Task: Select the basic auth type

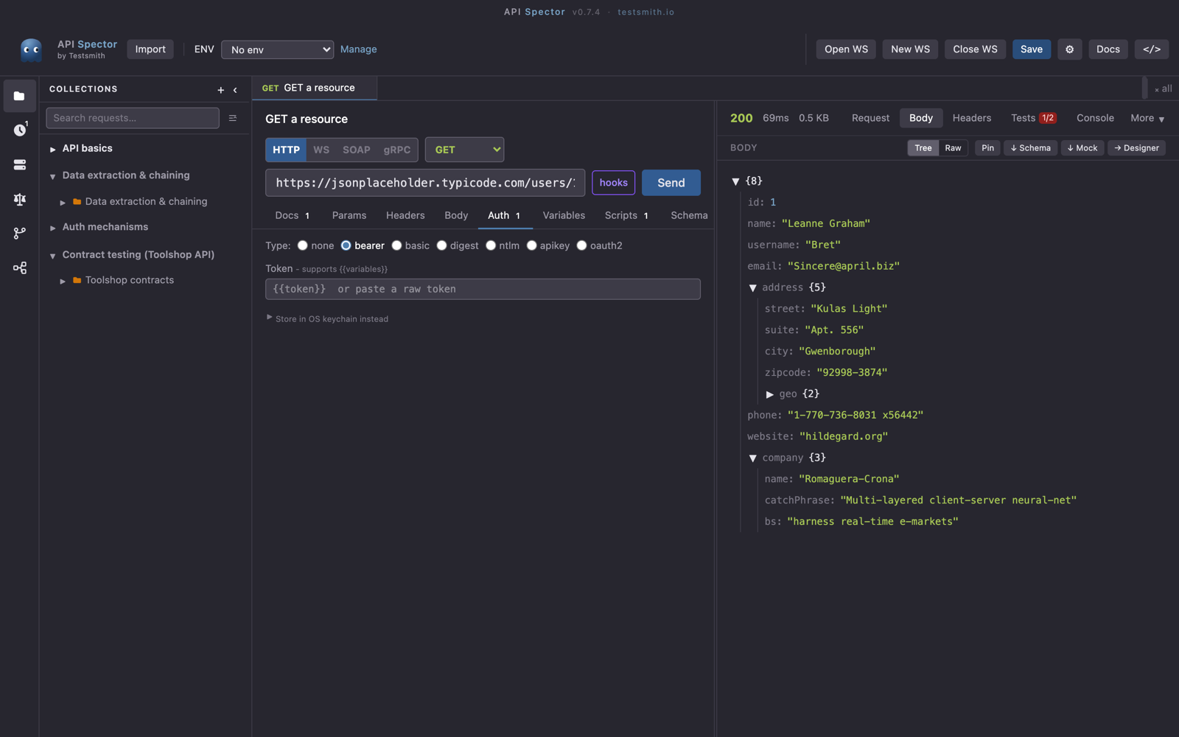Action: pos(396,245)
